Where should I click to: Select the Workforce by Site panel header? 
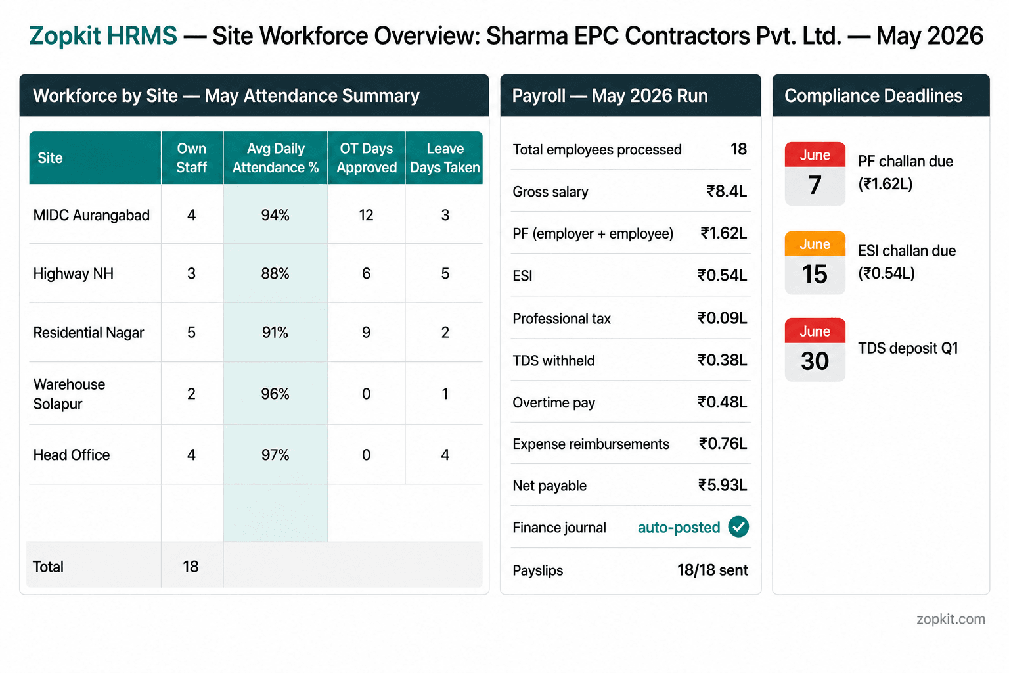[x=254, y=96]
